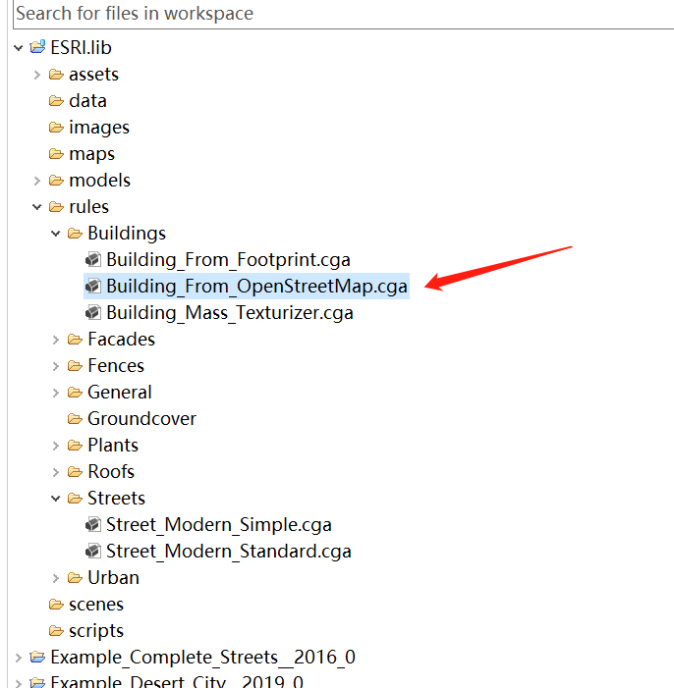The image size is (674, 688).
Task: Click the Urban folder icon
Action: 75,577
